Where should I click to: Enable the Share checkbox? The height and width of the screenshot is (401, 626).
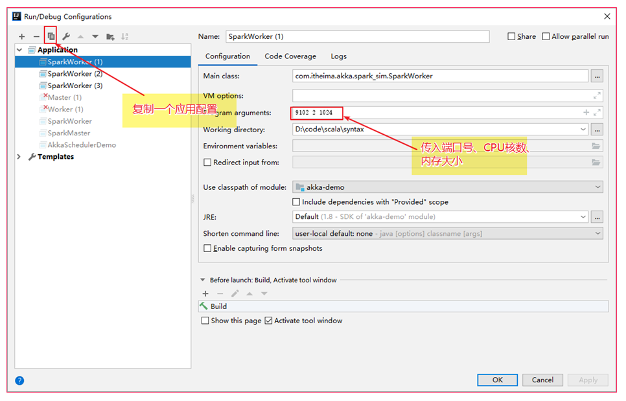point(511,36)
